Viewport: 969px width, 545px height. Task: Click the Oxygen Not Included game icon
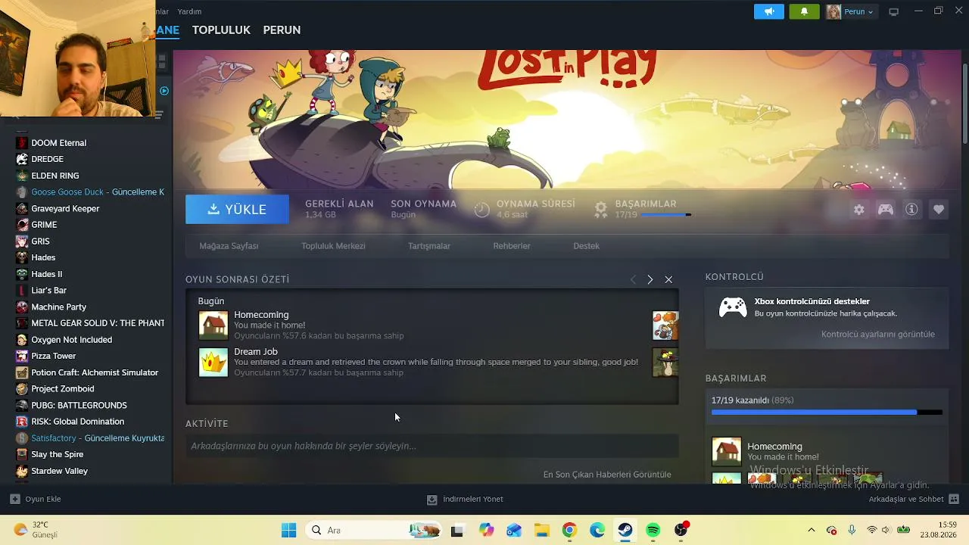click(x=22, y=340)
